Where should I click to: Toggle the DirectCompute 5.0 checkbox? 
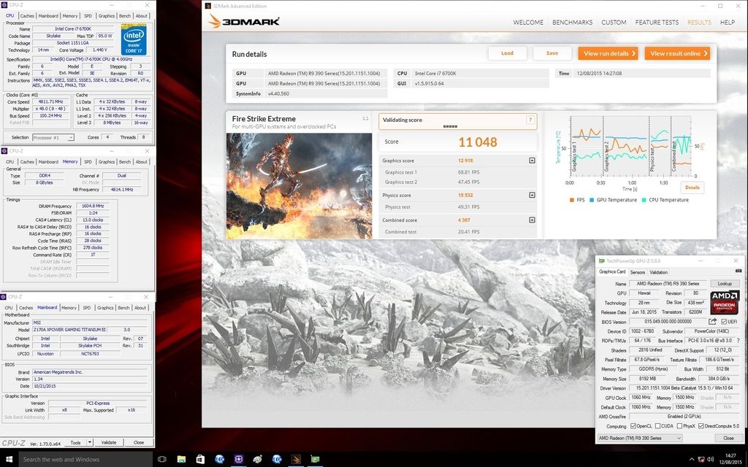point(701,426)
